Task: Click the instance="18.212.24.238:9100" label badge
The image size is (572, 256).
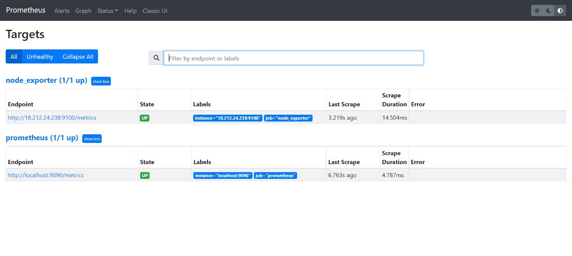Action: (228, 118)
